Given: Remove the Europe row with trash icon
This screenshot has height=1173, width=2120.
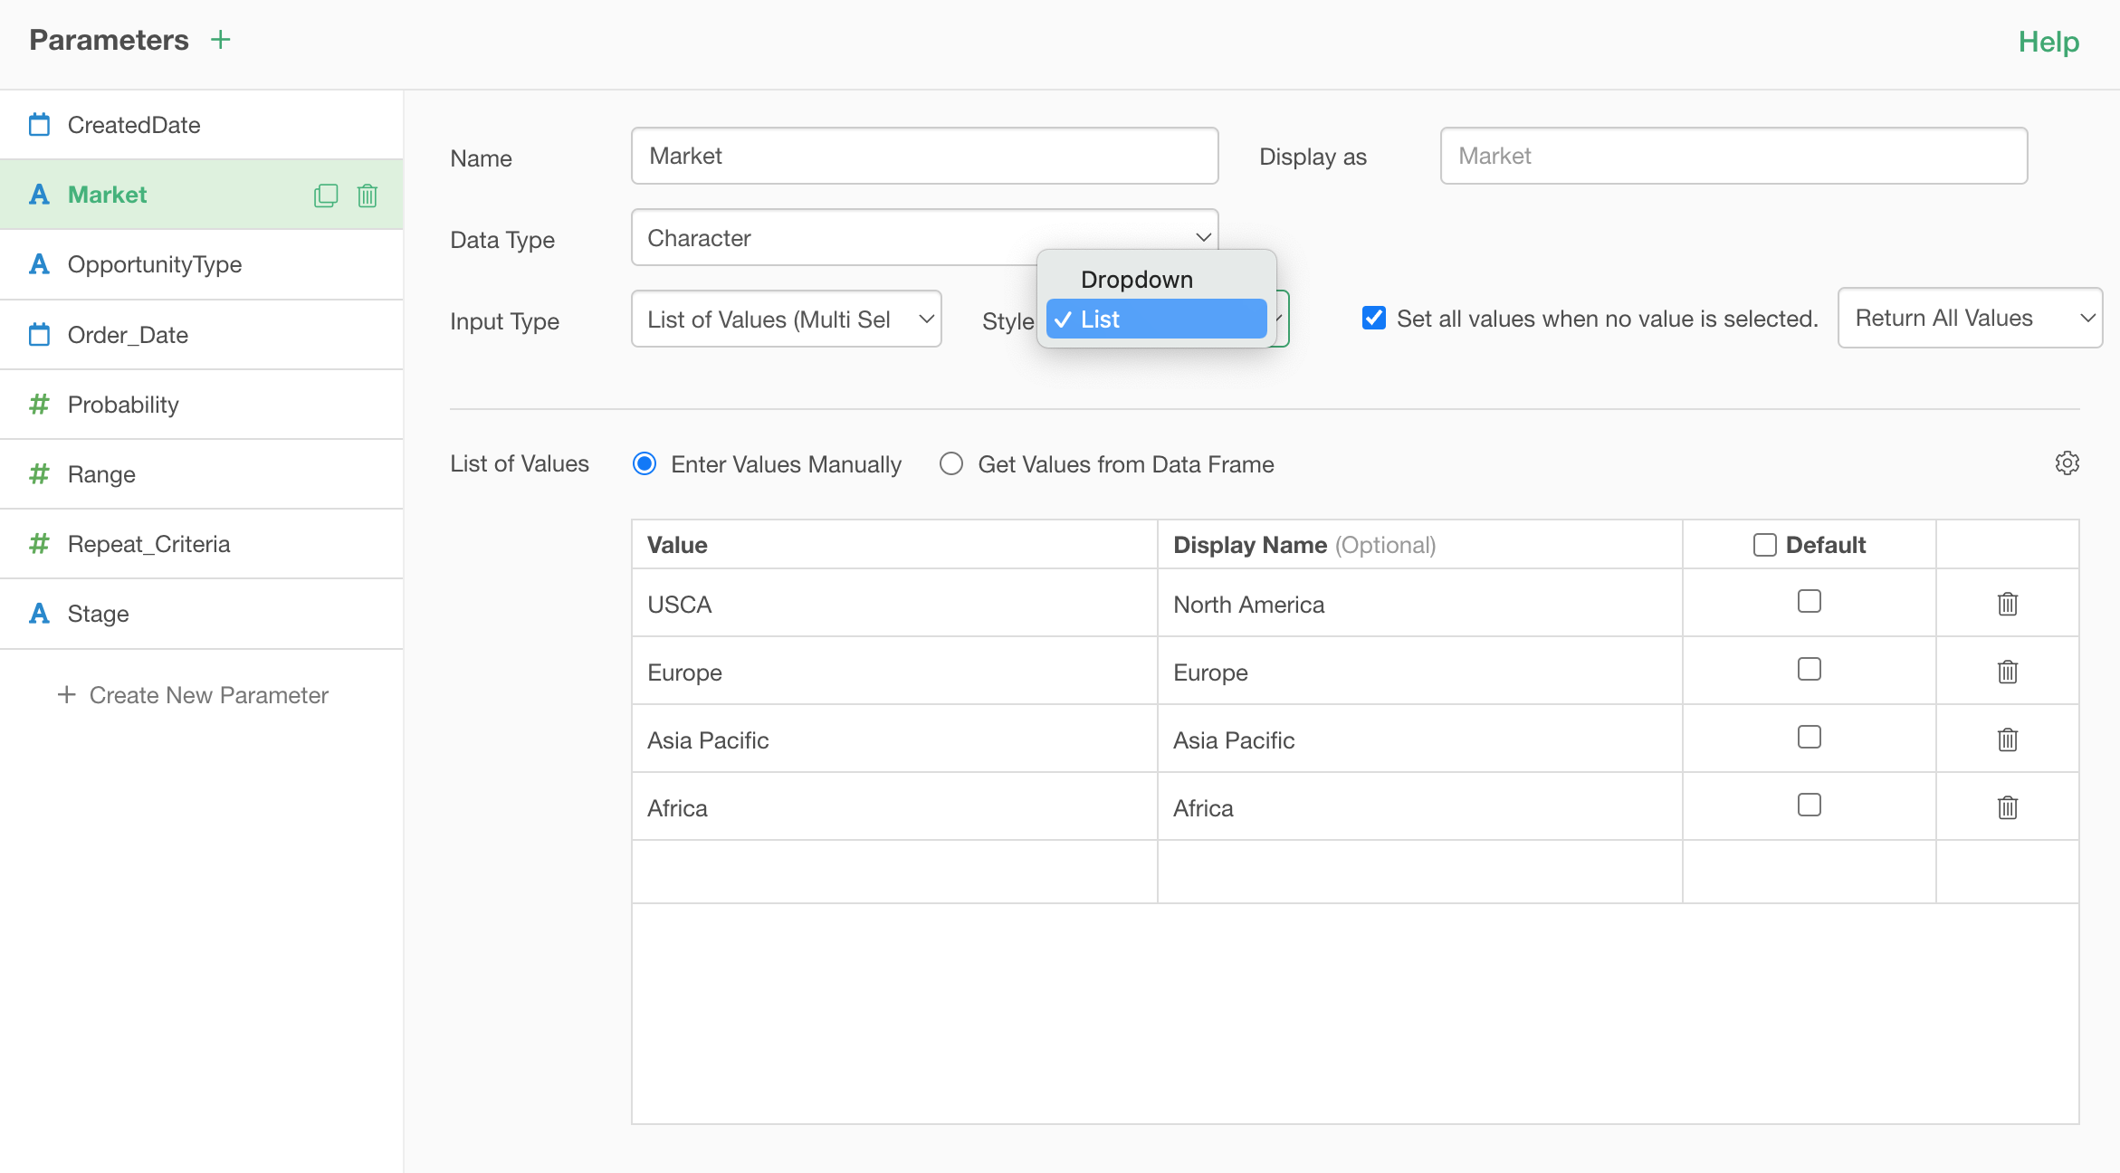Looking at the screenshot, I should click(x=2007, y=672).
